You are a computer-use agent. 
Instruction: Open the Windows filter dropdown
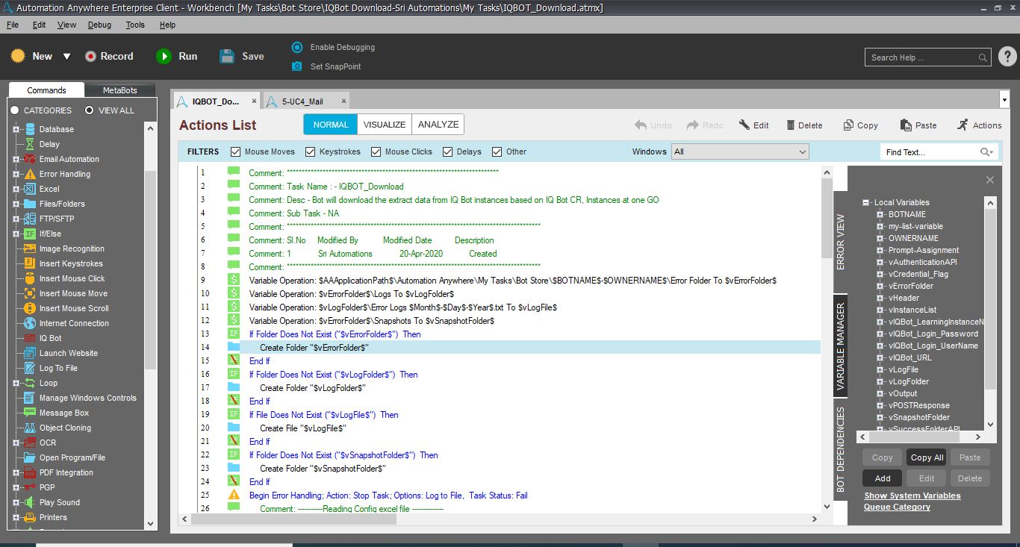point(739,151)
